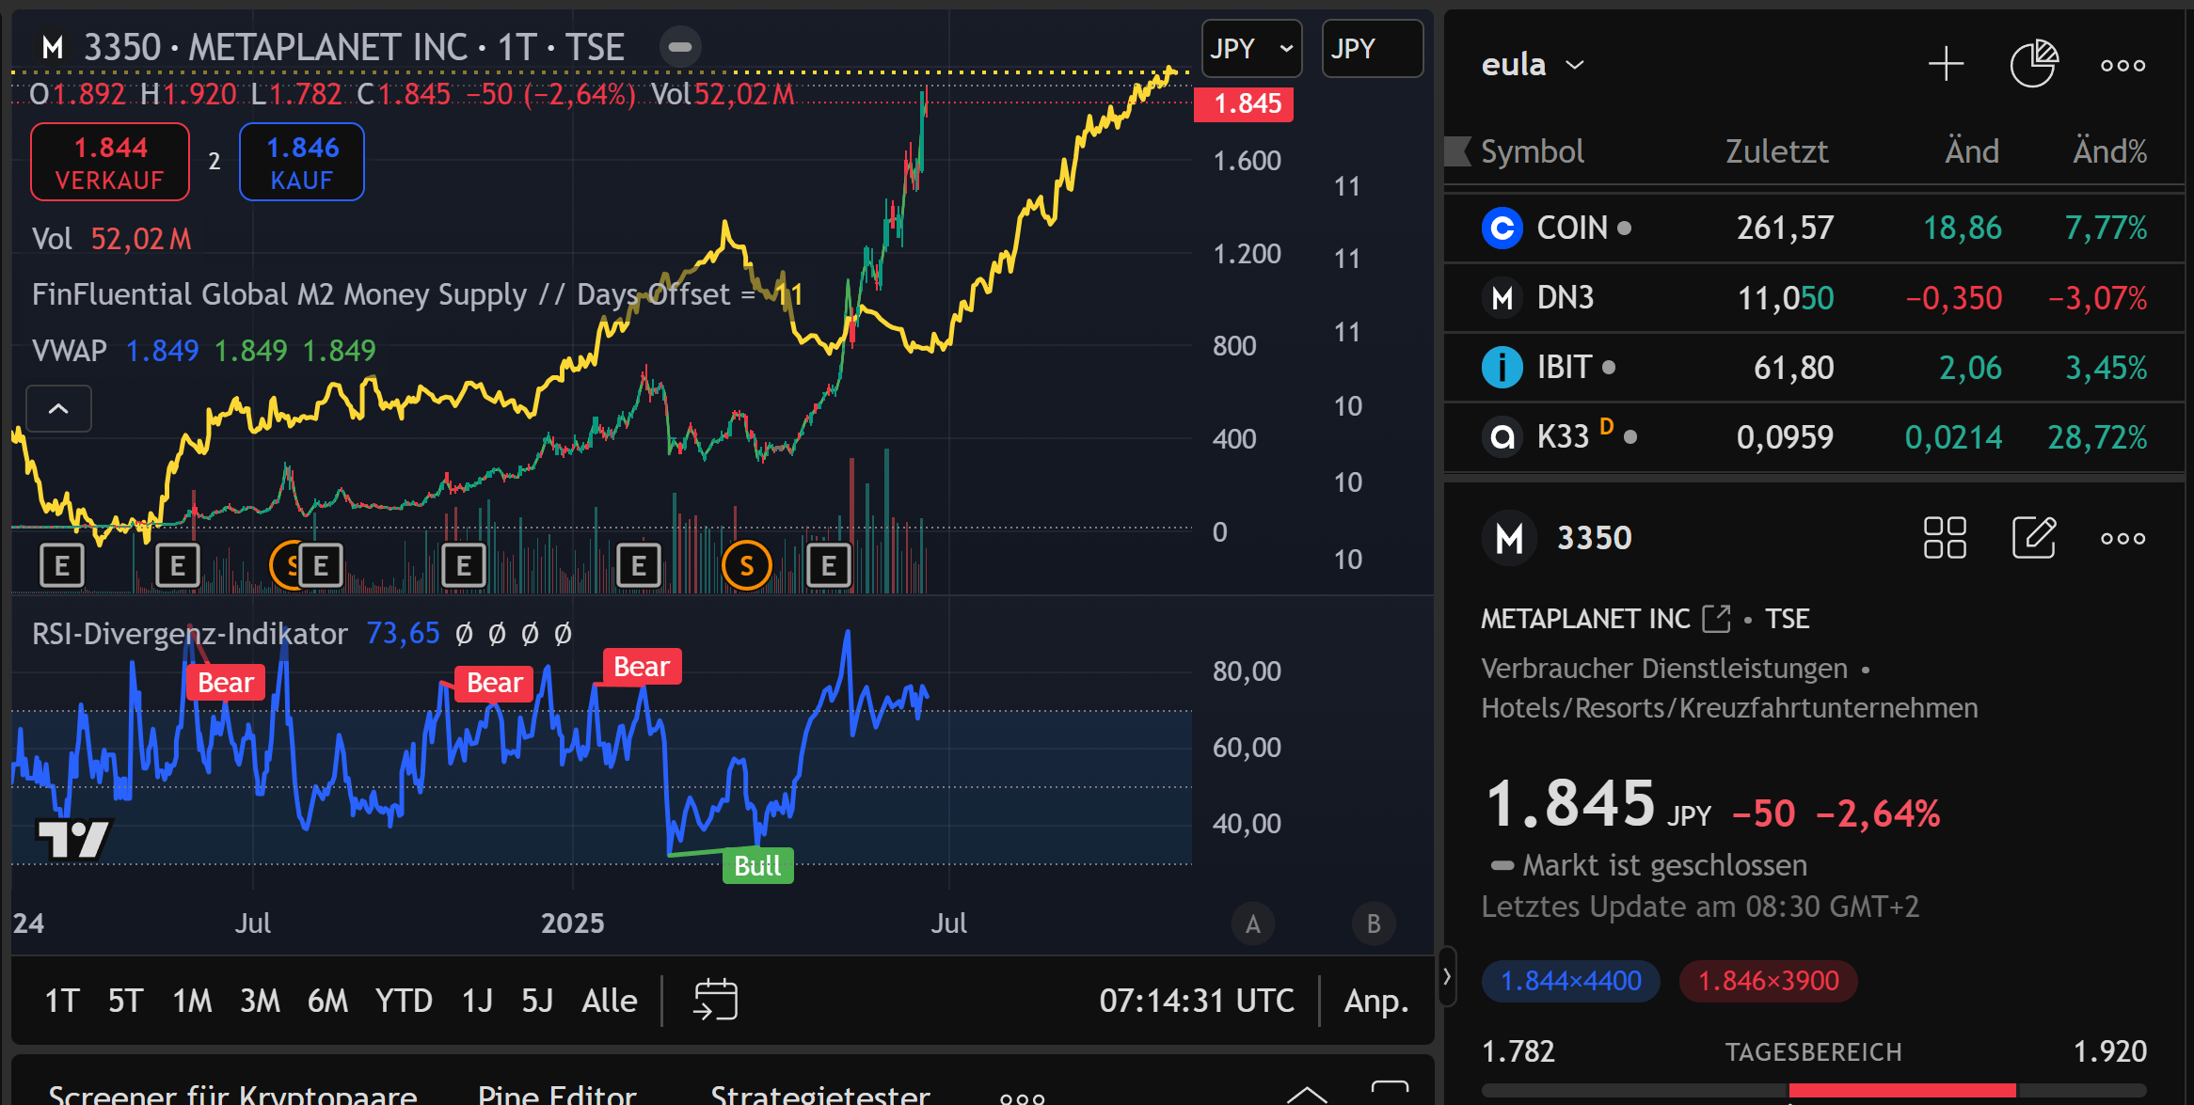Screen dimensions: 2194x1105
Task: Select the YTD time range
Action: tap(404, 1001)
